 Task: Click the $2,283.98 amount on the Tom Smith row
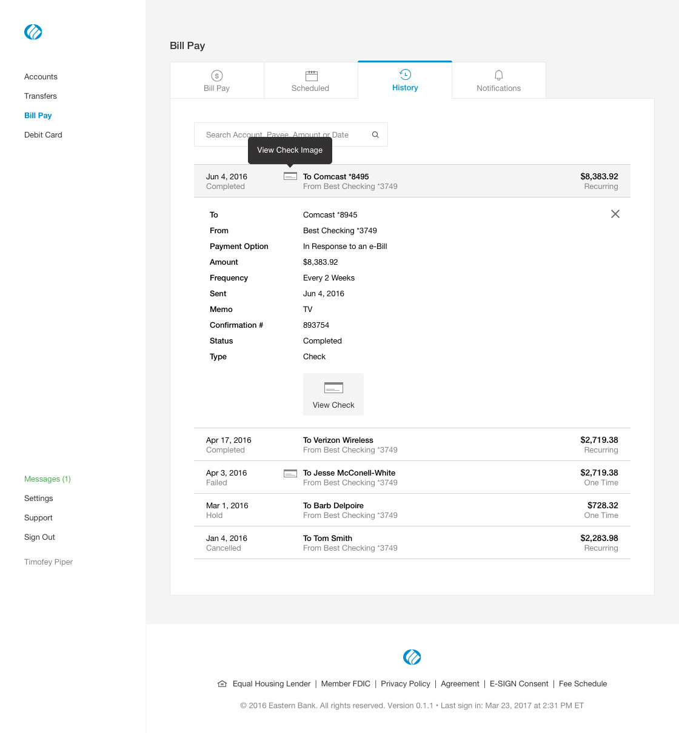[600, 539]
